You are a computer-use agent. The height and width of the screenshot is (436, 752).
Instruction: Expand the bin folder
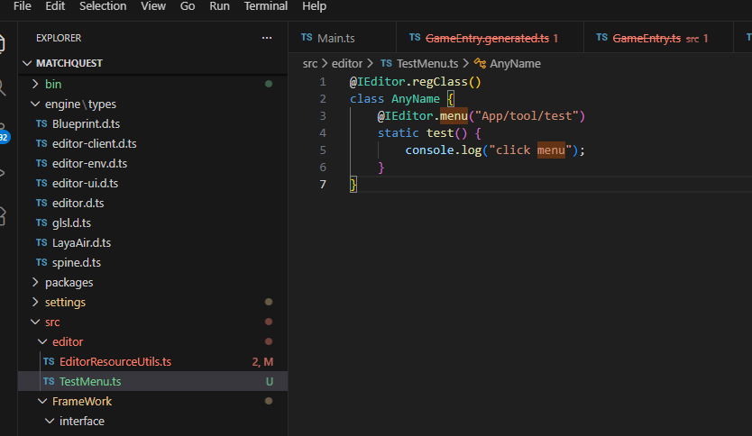pyautogui.click(x=53, y=84)
